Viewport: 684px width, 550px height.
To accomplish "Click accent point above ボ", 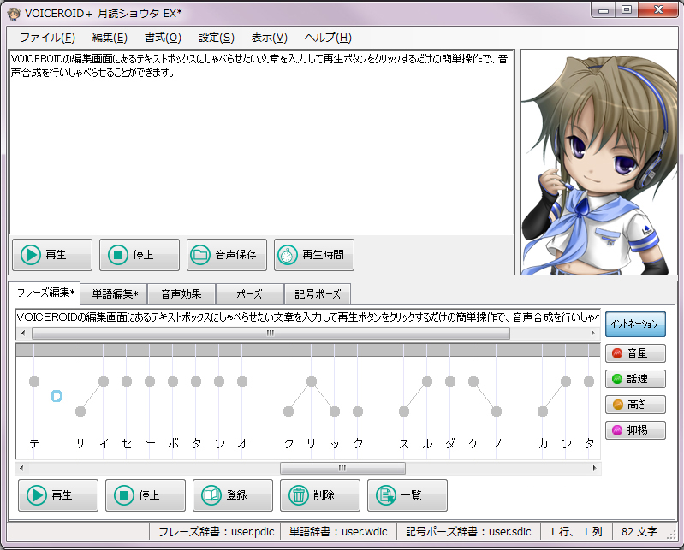I will pos(173,381).
